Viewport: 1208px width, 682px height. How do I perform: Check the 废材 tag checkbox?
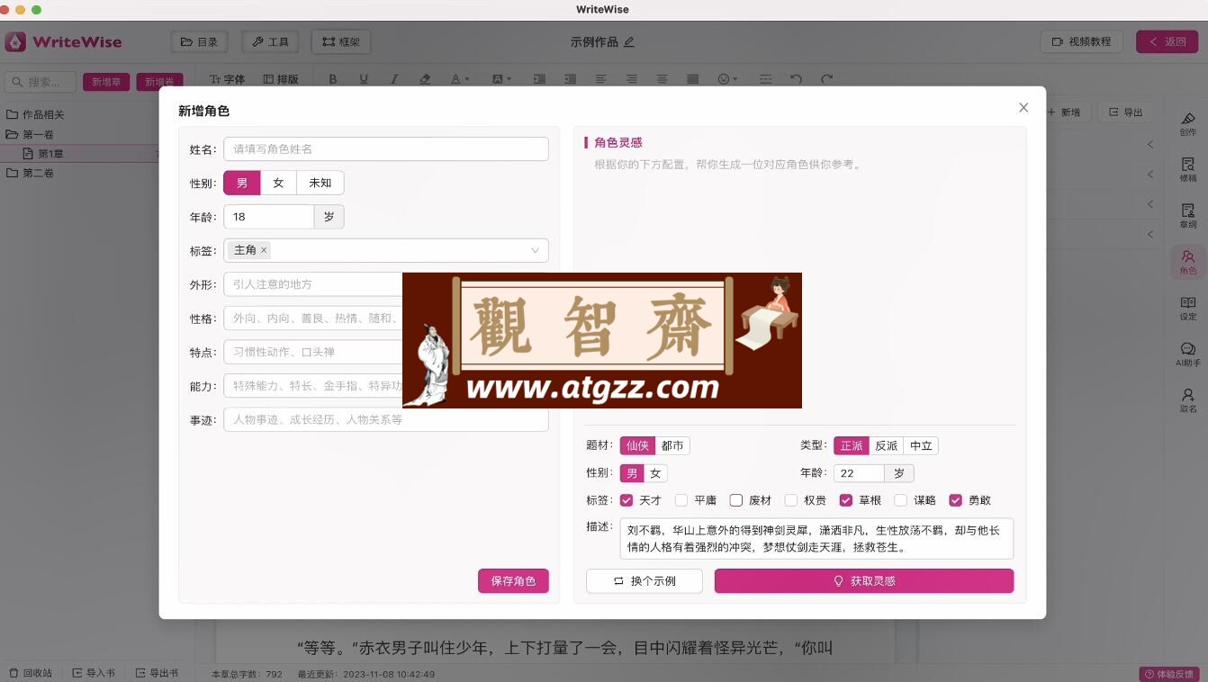click(736, 500)
